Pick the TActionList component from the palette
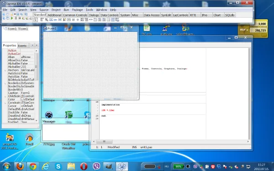This screenshot has height=171, width=274. (x=117, y=20)
